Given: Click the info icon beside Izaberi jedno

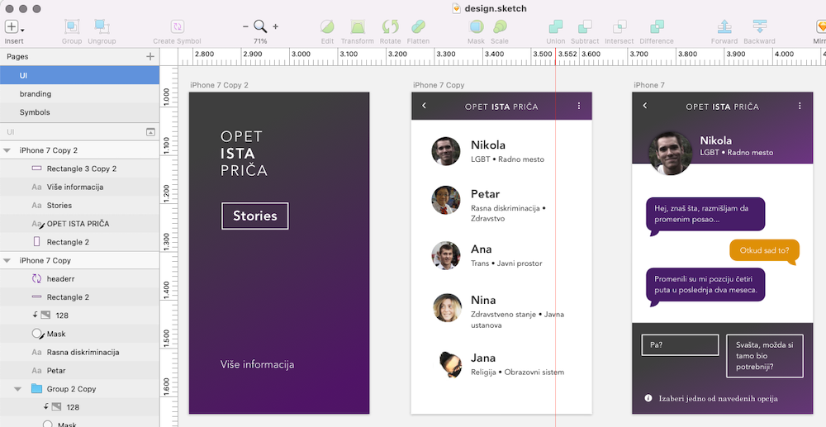Looking at the screenshot, I should (x=648, y=399).
